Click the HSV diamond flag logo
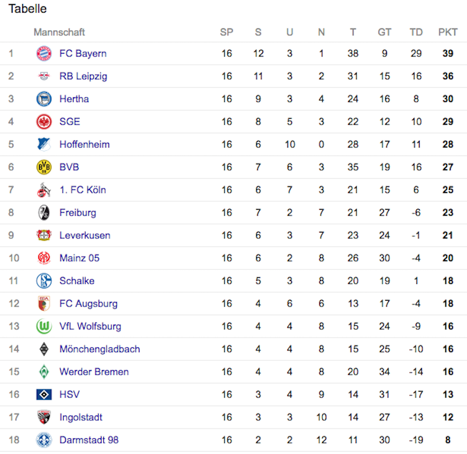 pos(44,395)
